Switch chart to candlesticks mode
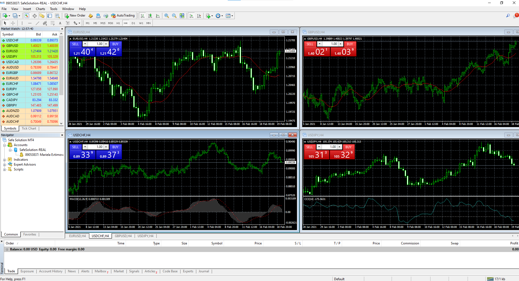 coord(150,16)
